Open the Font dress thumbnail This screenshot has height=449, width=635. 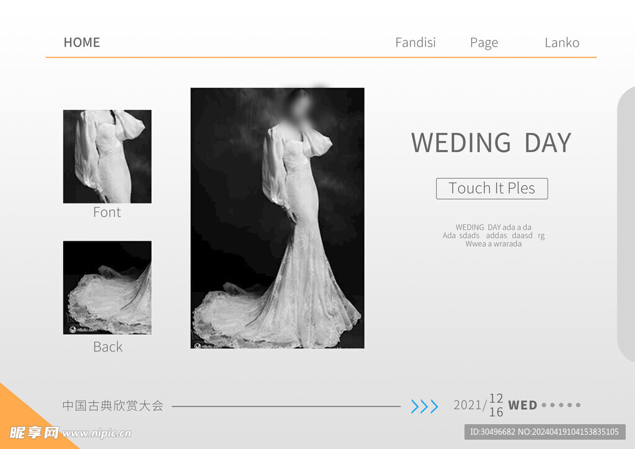coord(107,156)
